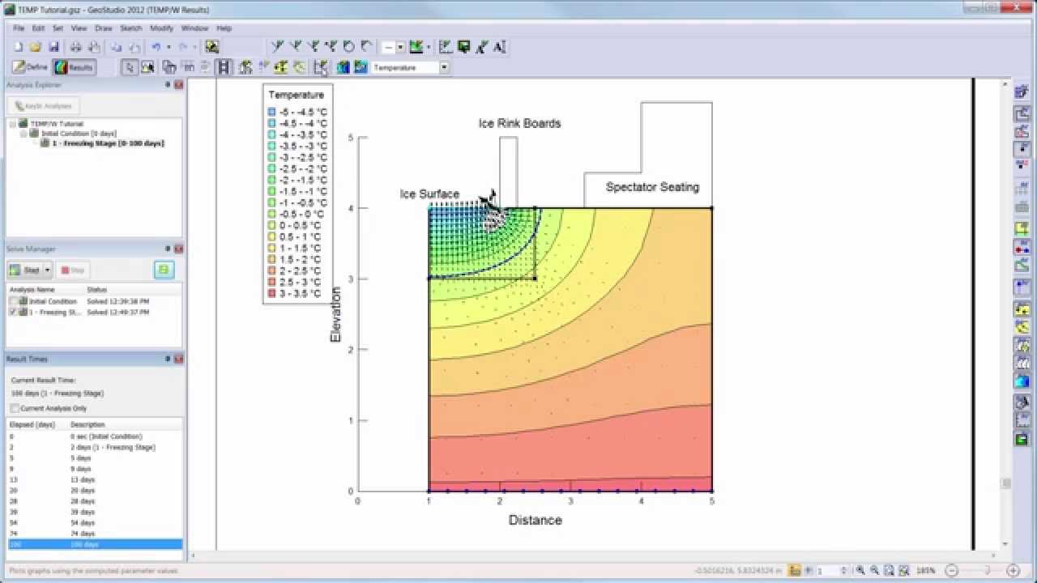Select the arrow pointer tool

point(129,67)
